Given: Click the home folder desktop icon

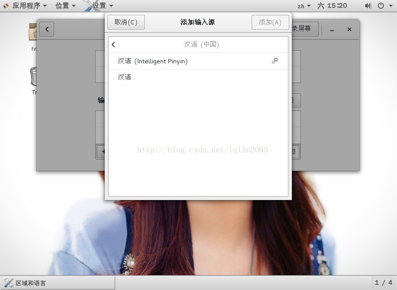Looking at the screenshot, I should [32, 31].
